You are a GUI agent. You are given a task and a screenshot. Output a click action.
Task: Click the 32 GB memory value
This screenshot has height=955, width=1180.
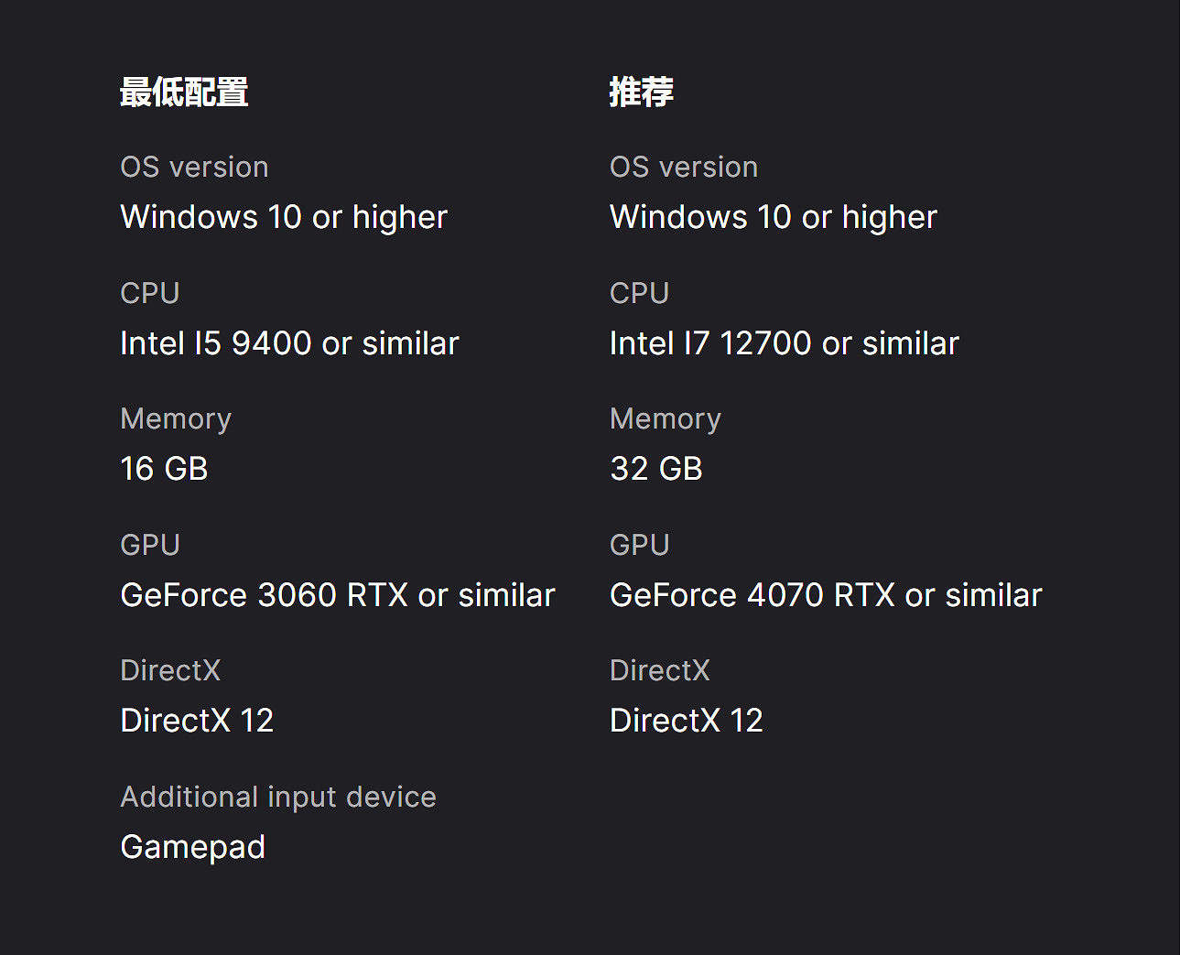[x=656, y=469]
